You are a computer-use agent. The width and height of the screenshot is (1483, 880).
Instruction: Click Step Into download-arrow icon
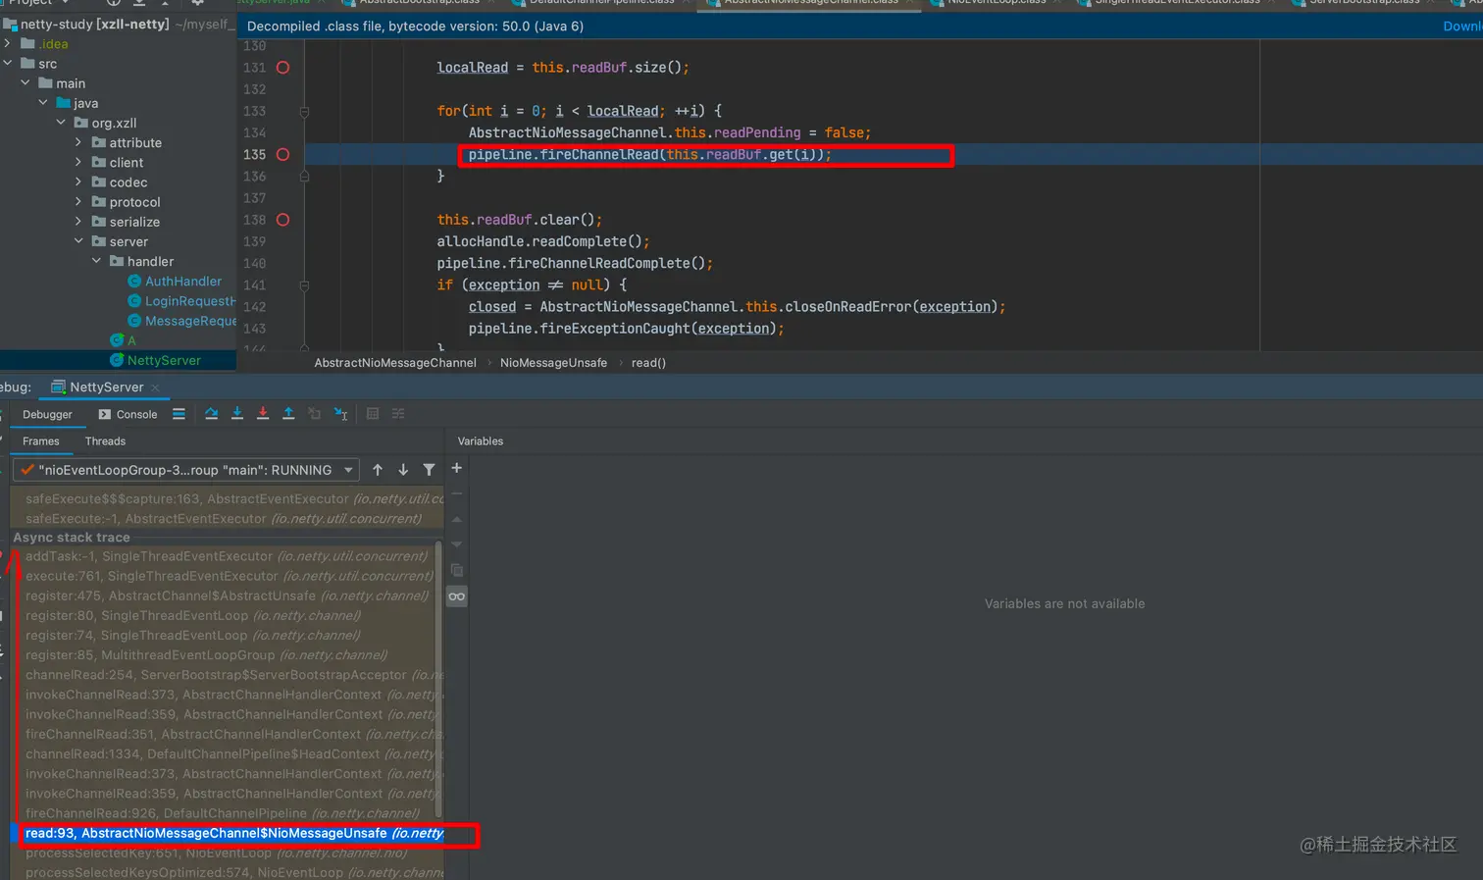237,414
